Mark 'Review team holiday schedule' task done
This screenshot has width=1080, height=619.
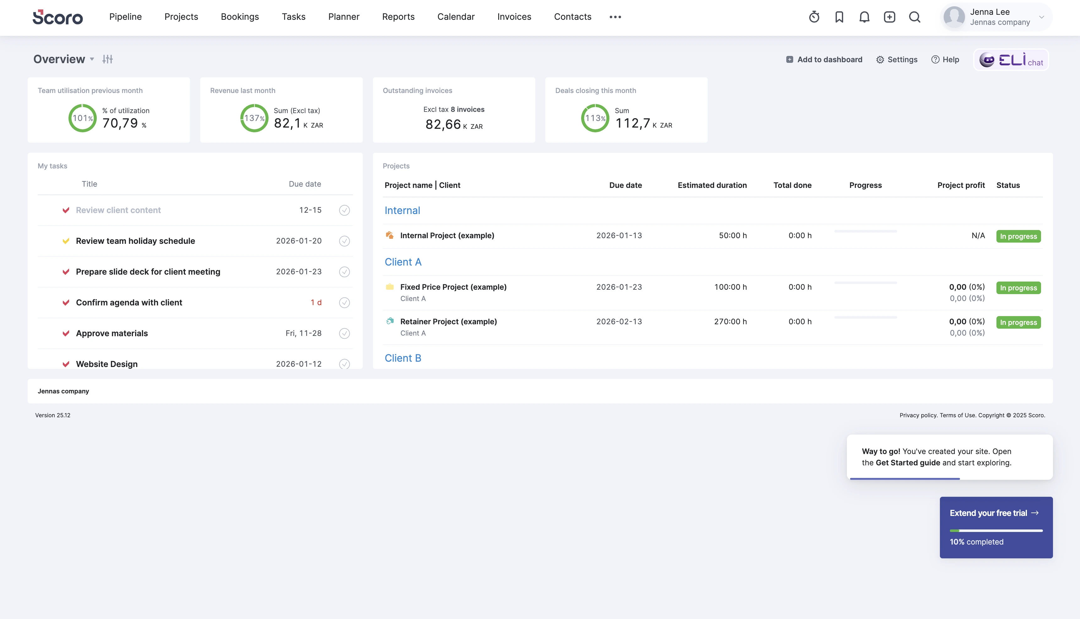click(344, 241)
